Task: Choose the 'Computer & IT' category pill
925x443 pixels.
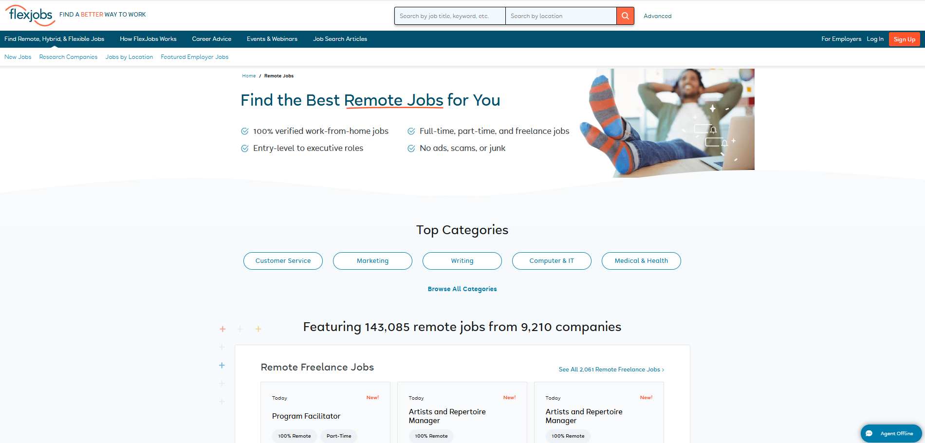Action: (x=551, y=260)
